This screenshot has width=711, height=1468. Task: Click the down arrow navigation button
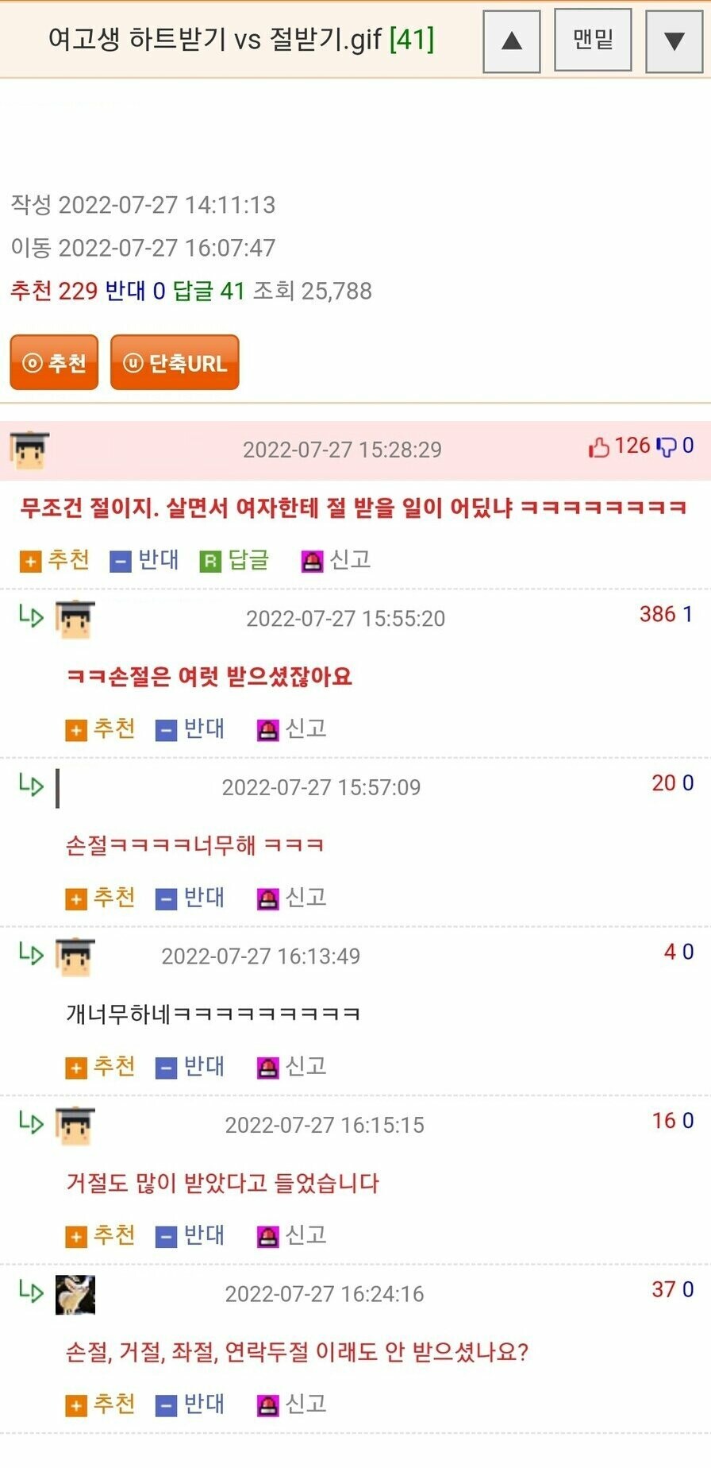click(x=674, y=41)
